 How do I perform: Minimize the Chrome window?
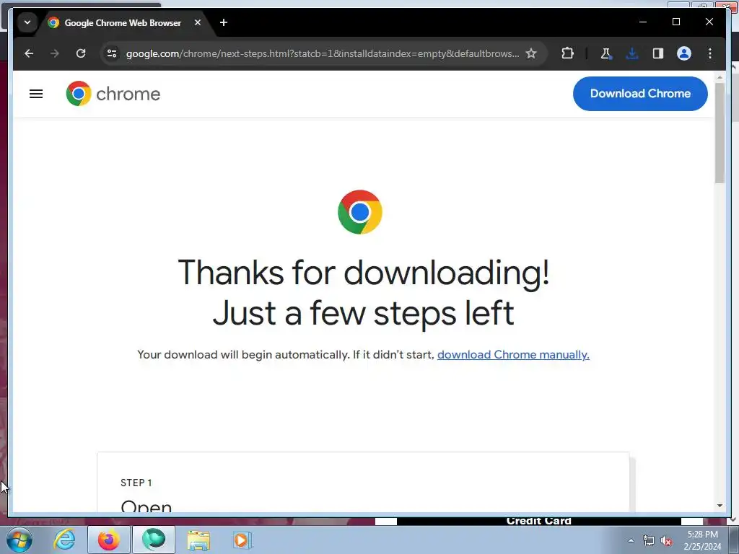click(643, 22)
